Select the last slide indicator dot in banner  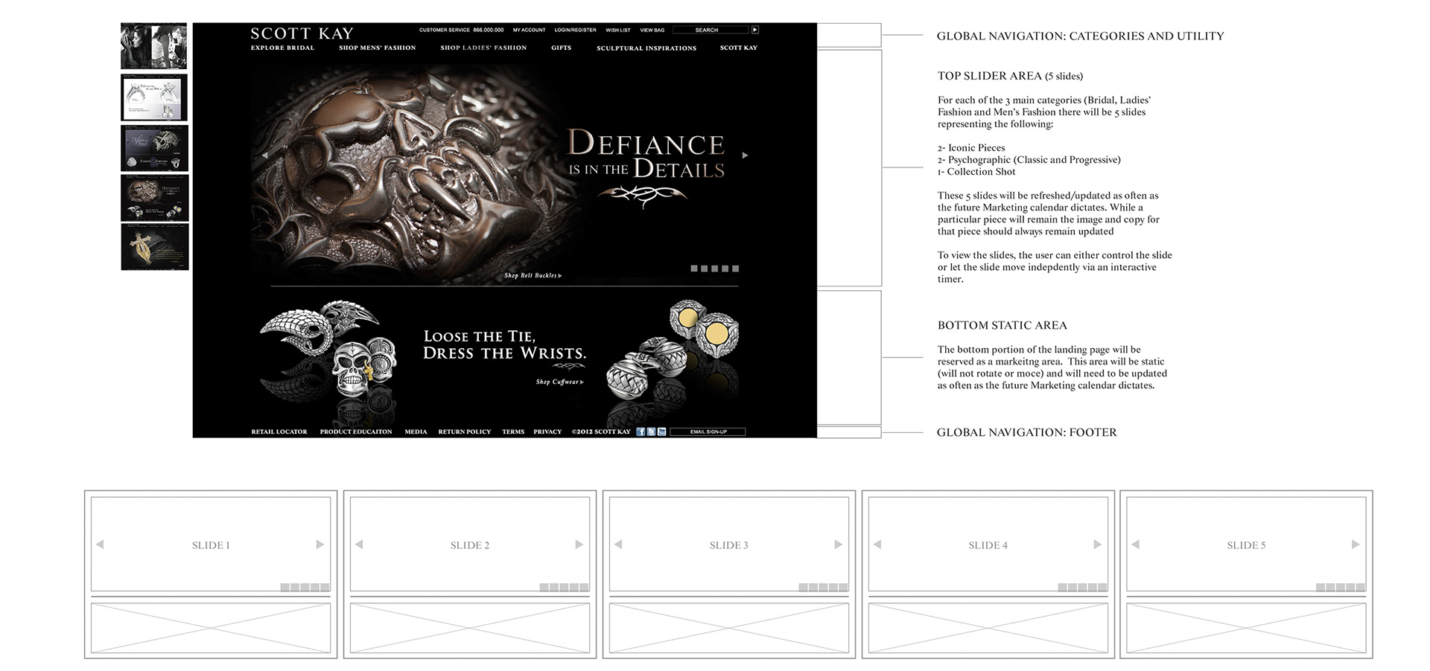(736, 269)
